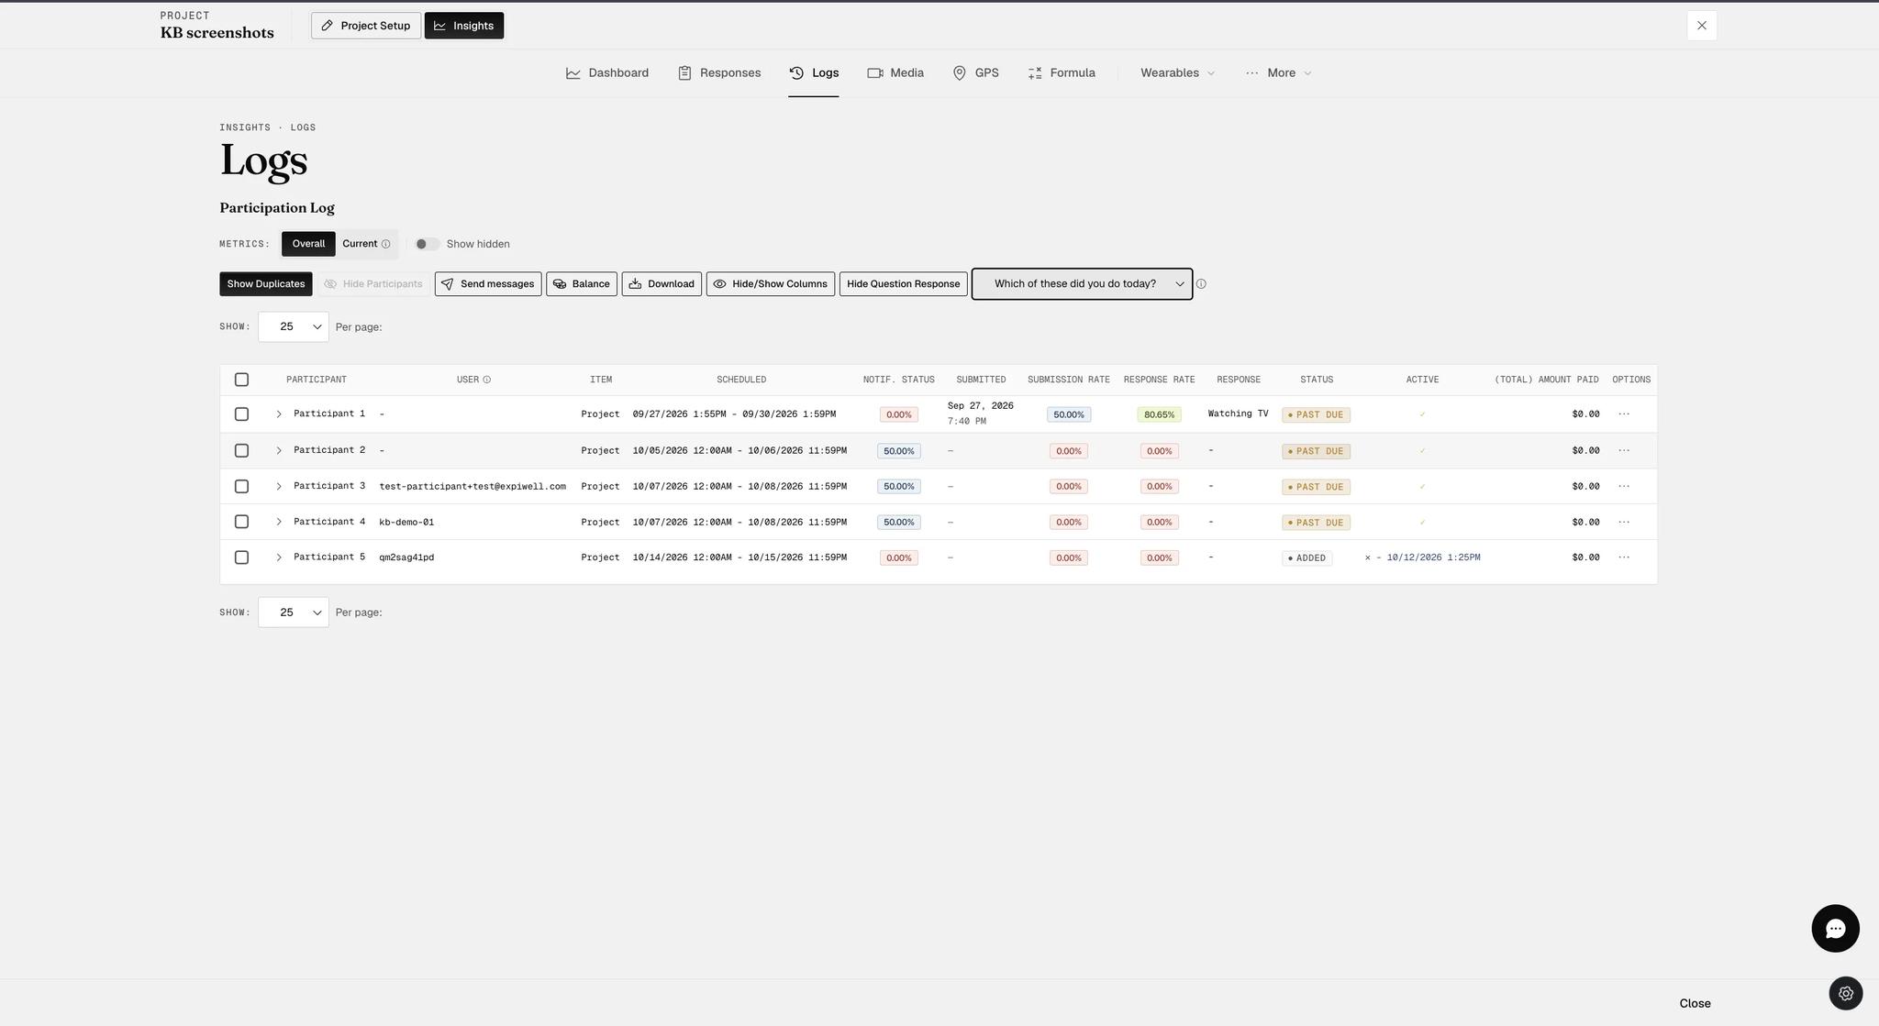Select the Participant 2 checkbox
The image size is (1879, 1026).
tap(241, 450)
